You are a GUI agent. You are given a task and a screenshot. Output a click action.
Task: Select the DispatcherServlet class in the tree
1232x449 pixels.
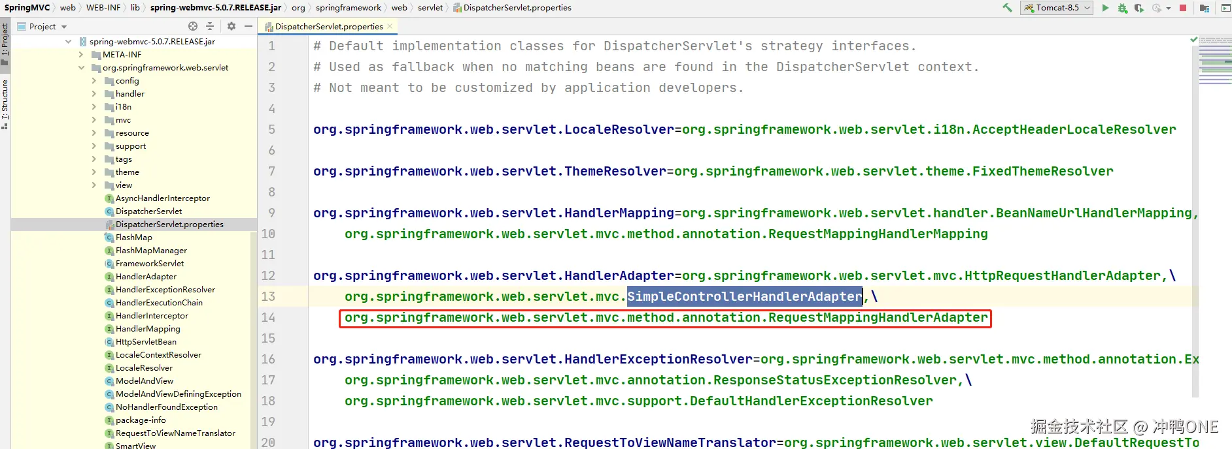[148, 211]
